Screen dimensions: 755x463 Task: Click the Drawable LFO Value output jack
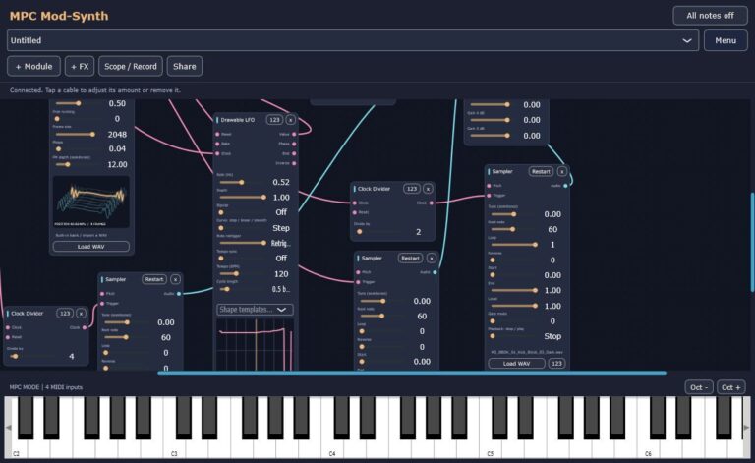(x=294, y=135)
